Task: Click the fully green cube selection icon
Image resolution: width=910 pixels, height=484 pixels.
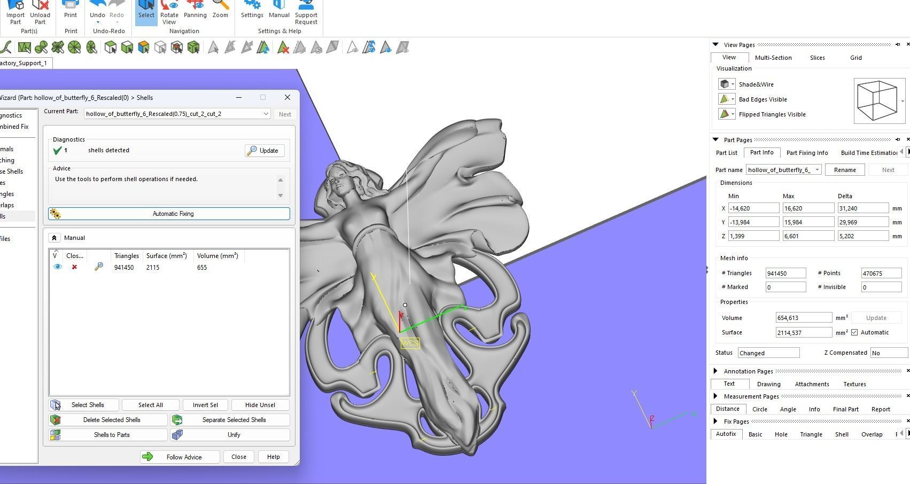Action: [193, 48]
